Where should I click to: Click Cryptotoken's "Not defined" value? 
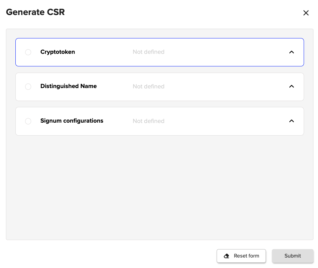[x=149, y=52]
